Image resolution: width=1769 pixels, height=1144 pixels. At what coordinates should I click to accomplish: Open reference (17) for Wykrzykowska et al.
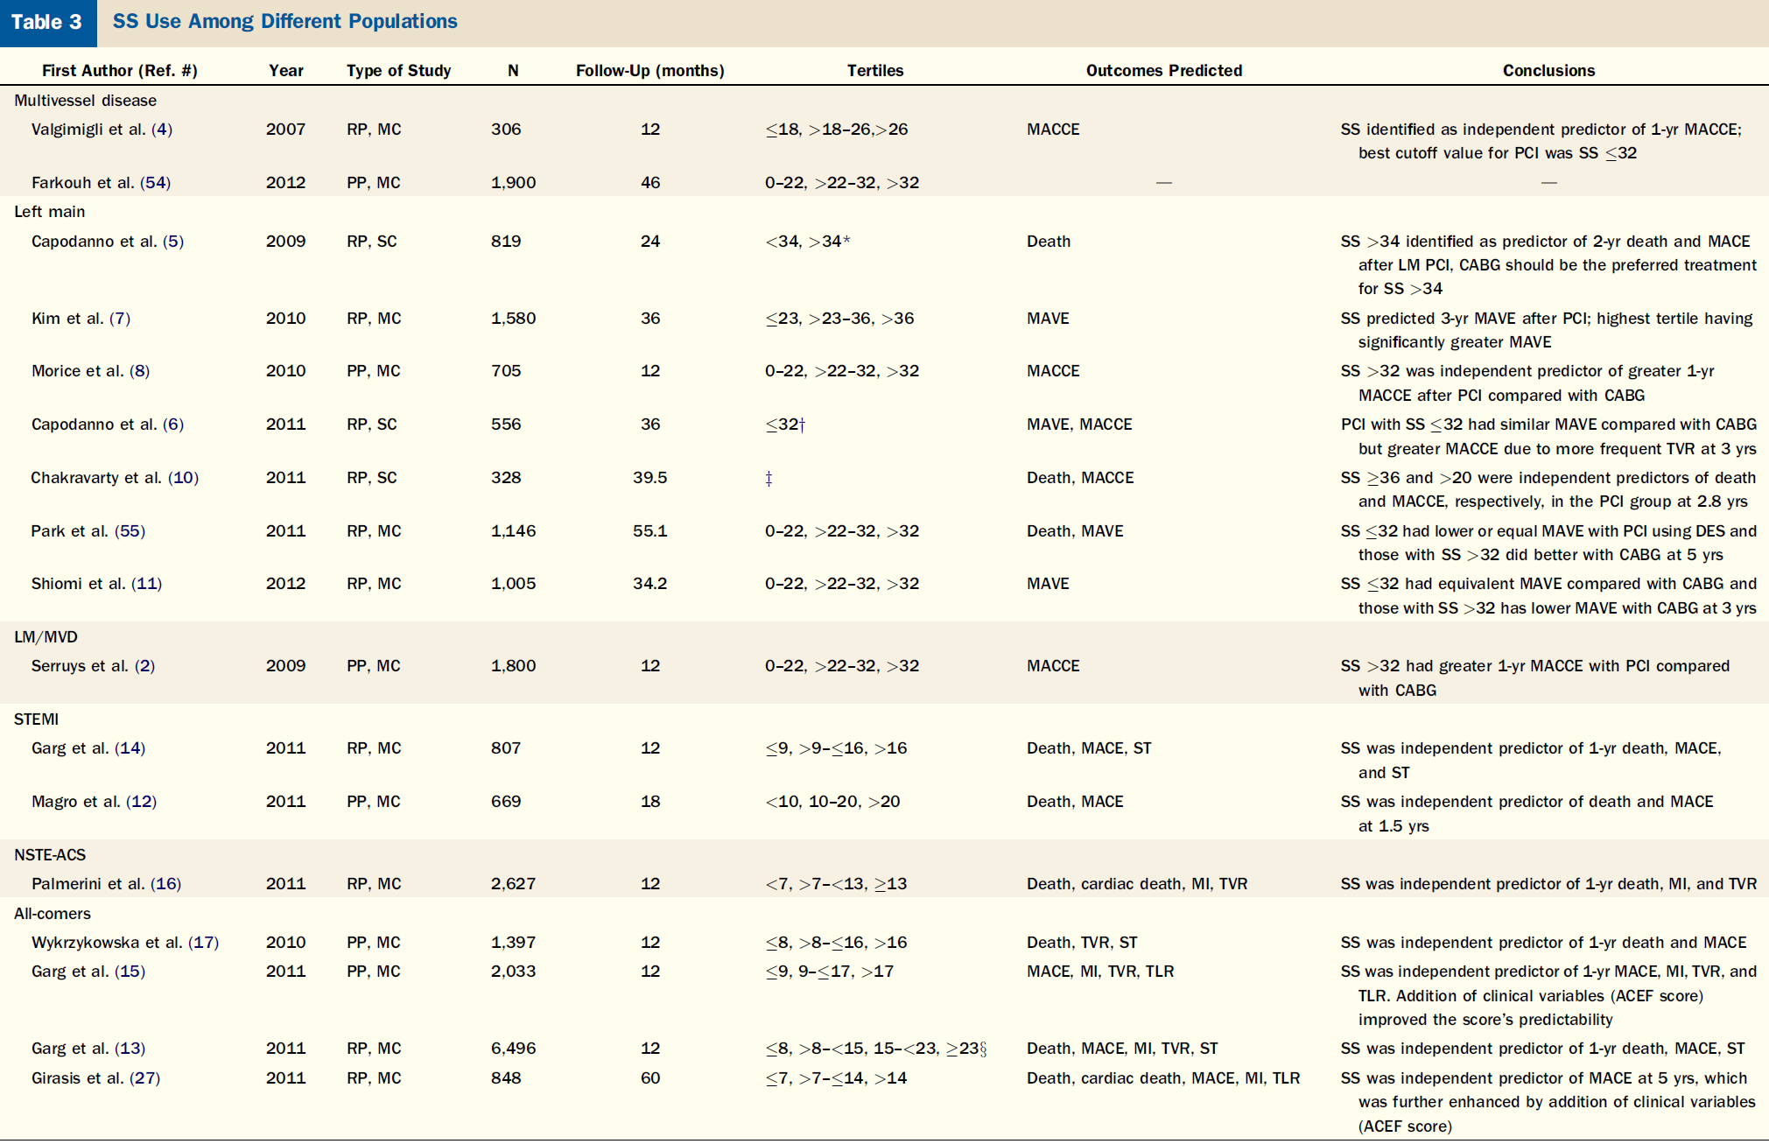click(x=203, y=943)
